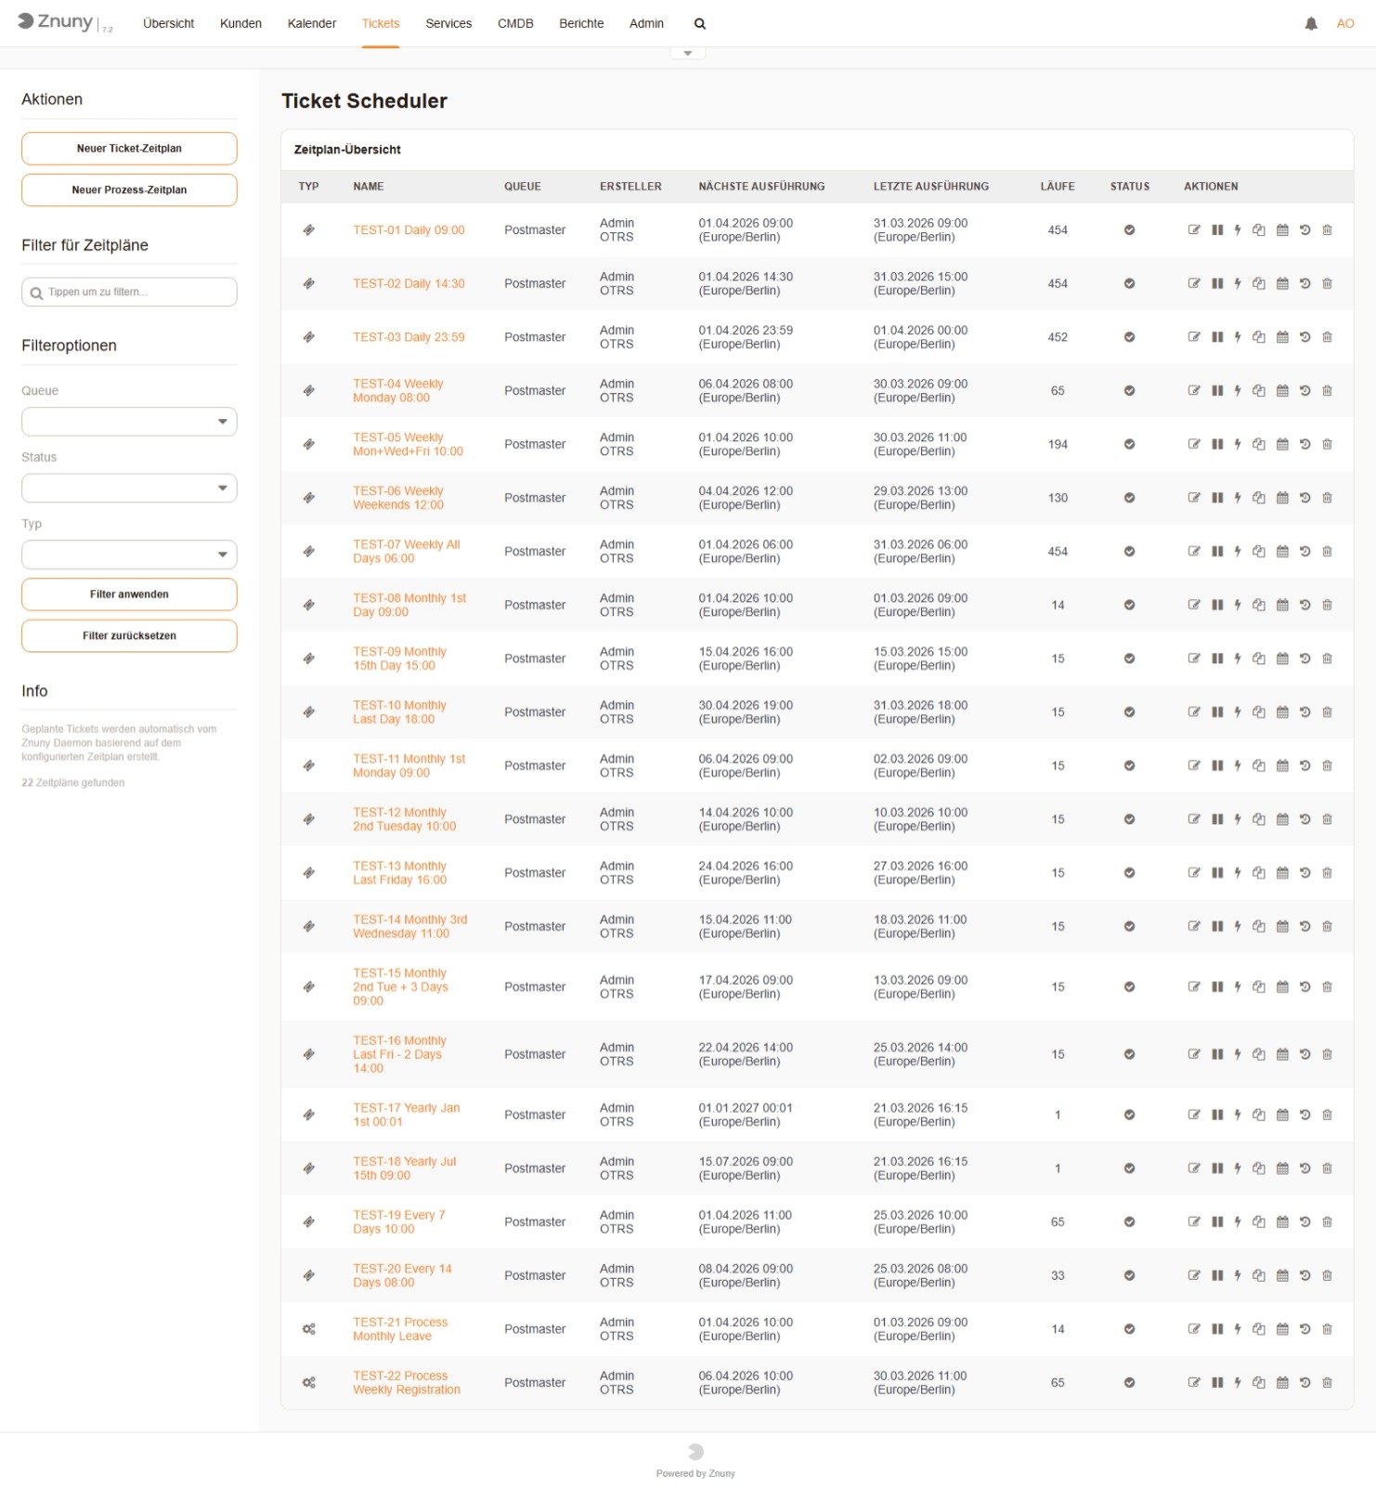
Task: Open the Typ filter dropdown
Action: pos(129,555)
